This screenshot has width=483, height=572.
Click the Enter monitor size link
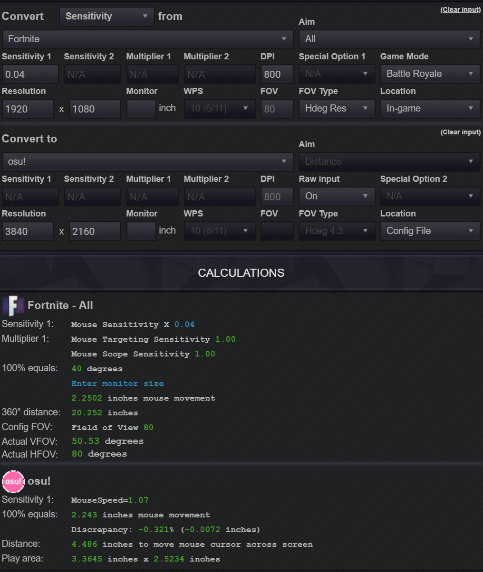tap(117, 384)
